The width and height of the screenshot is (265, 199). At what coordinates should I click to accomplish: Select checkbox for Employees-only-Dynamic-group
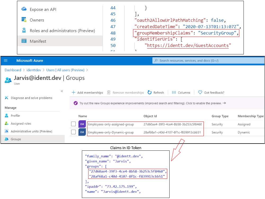73,132
